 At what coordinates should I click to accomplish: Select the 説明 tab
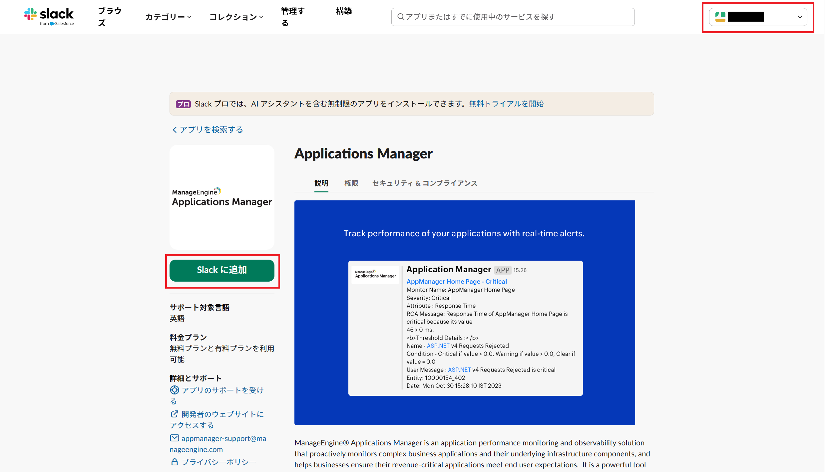321,183
